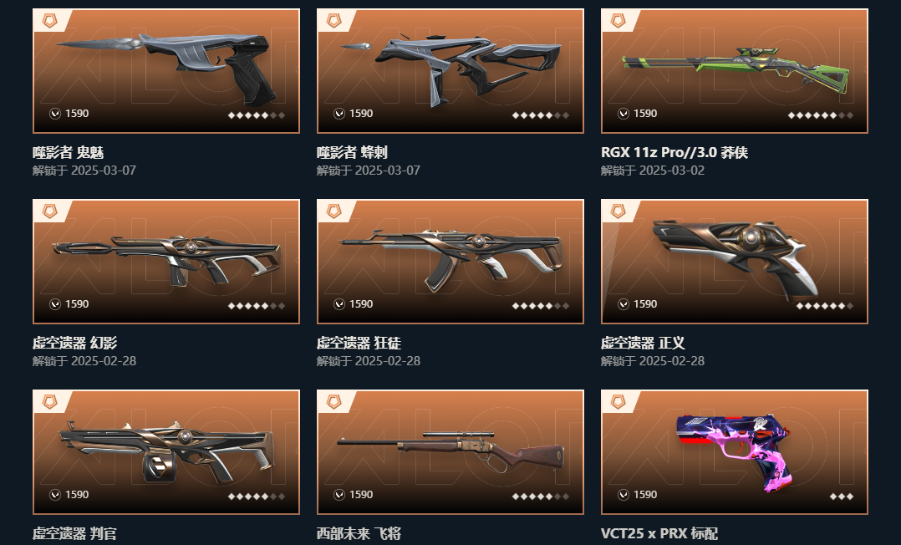Click the VP currency icon on 西部未来 飞将 card
Image resolution: width=901 pixels, height=545 pixels.
click(x=339, y=494)
